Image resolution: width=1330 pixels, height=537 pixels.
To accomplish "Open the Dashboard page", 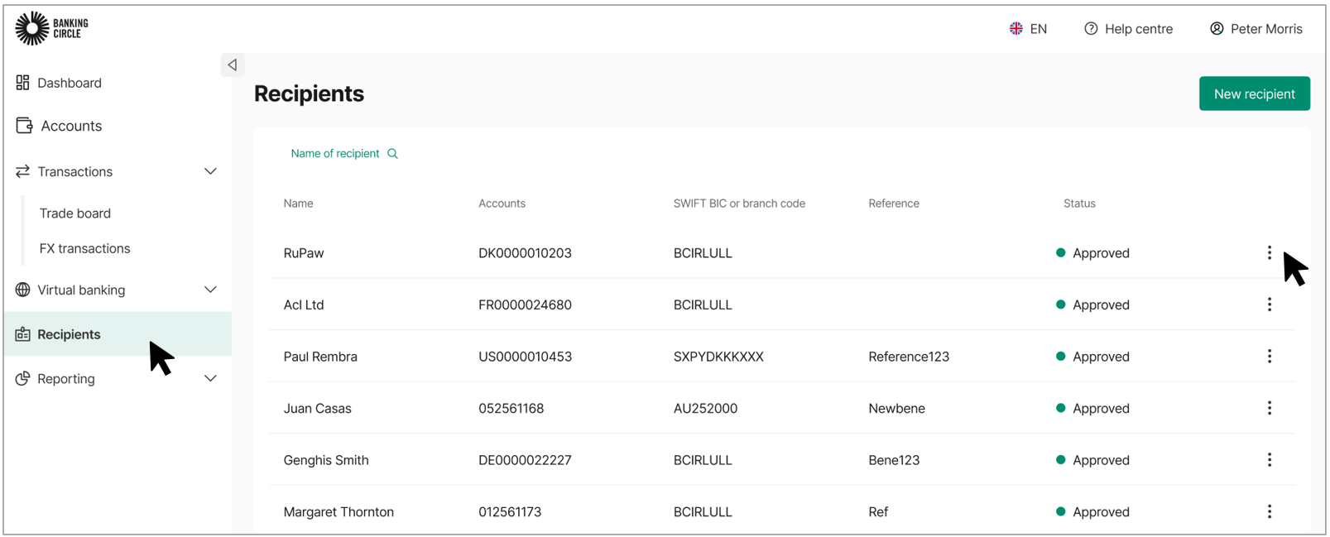I will [70, 83].
